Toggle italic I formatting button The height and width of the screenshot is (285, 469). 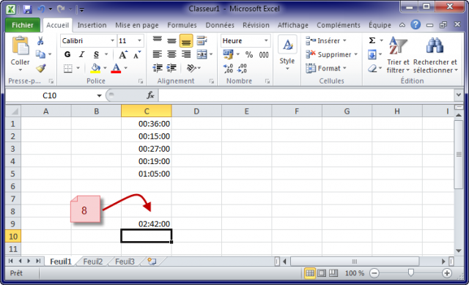coord(81,54)
